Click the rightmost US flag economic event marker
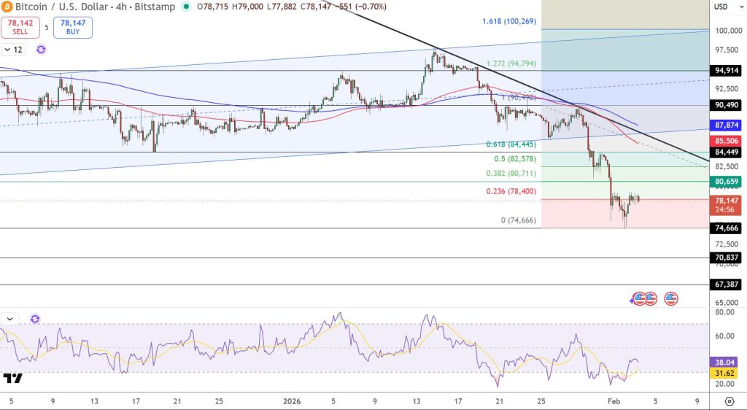747x410 pixels. coord(670,298)
